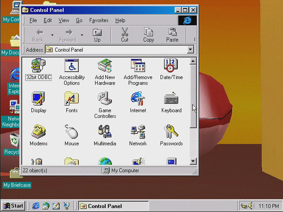Open Mouse settings icon

click(x=72, y=132)
